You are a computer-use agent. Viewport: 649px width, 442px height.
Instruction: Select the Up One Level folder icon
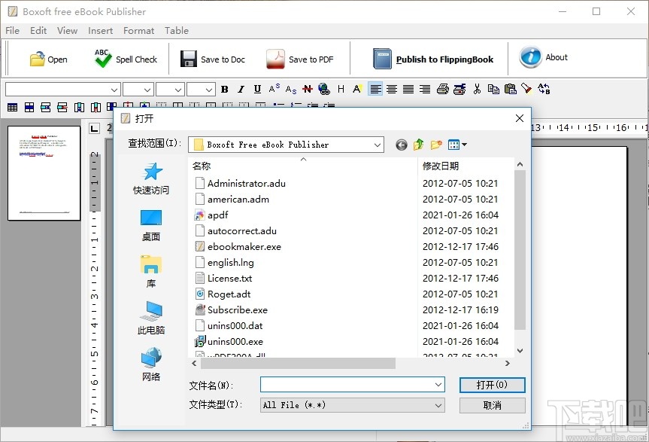point(418,144)
